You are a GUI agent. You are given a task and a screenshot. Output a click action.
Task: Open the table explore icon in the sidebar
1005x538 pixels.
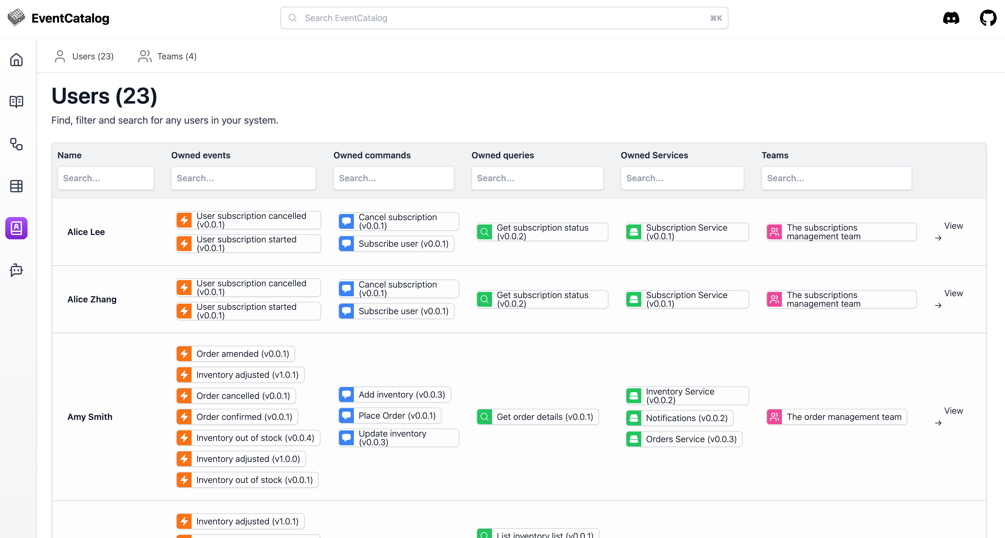pos(16,186)
